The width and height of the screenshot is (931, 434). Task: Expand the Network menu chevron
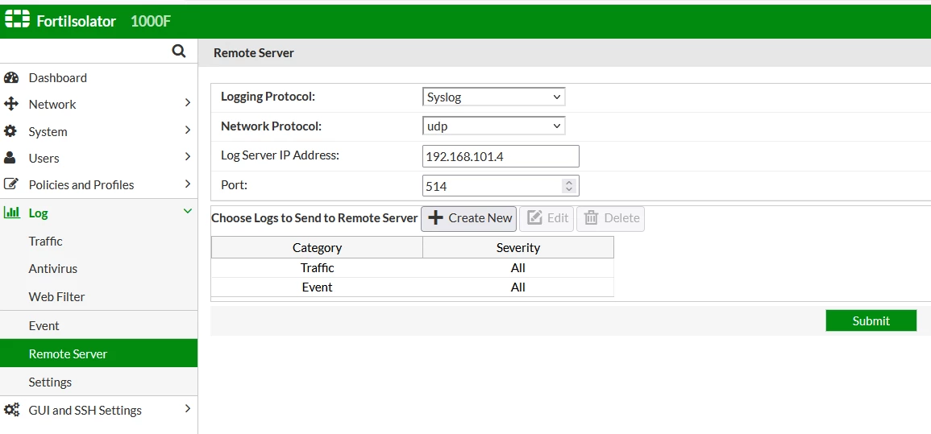click(188, 102)
